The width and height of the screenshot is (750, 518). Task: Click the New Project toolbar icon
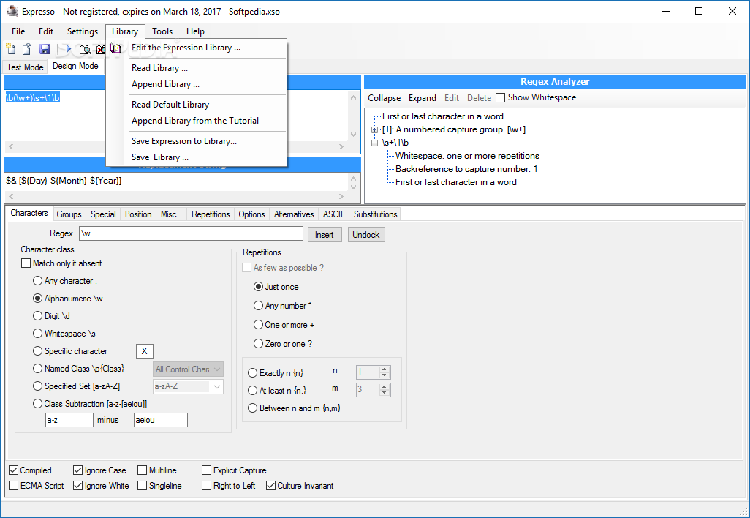10,49
